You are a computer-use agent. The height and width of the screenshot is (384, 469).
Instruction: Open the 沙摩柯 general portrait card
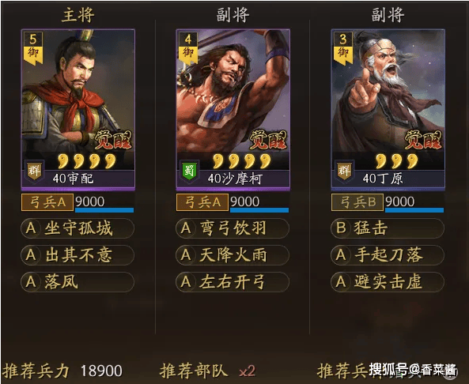coord(233,109)
